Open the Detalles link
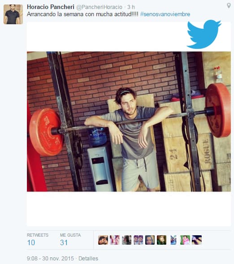 pyautogui.click(x=88, y=259)
